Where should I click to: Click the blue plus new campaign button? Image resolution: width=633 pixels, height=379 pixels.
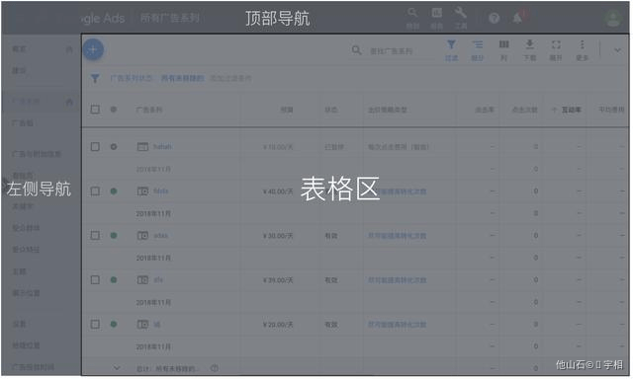pos(93,49)
